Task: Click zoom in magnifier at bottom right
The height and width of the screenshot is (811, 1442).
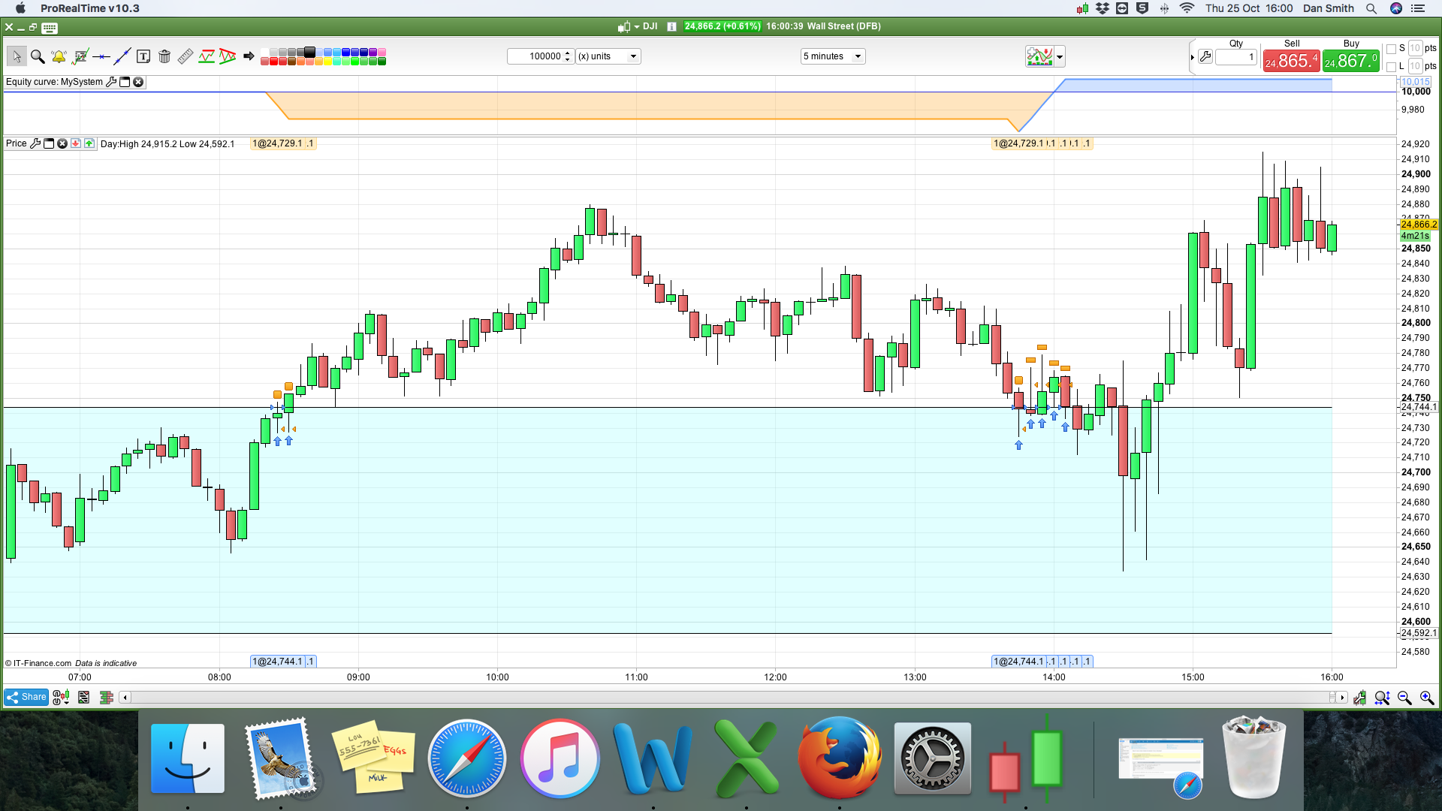Action: point(1426,698)
